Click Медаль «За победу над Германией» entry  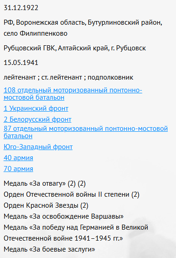76,227
